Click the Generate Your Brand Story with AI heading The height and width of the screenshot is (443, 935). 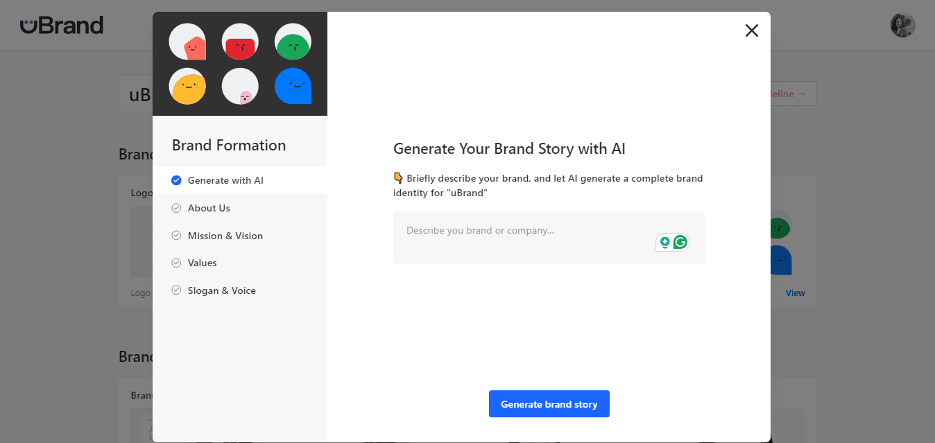[x=509, y=149]
